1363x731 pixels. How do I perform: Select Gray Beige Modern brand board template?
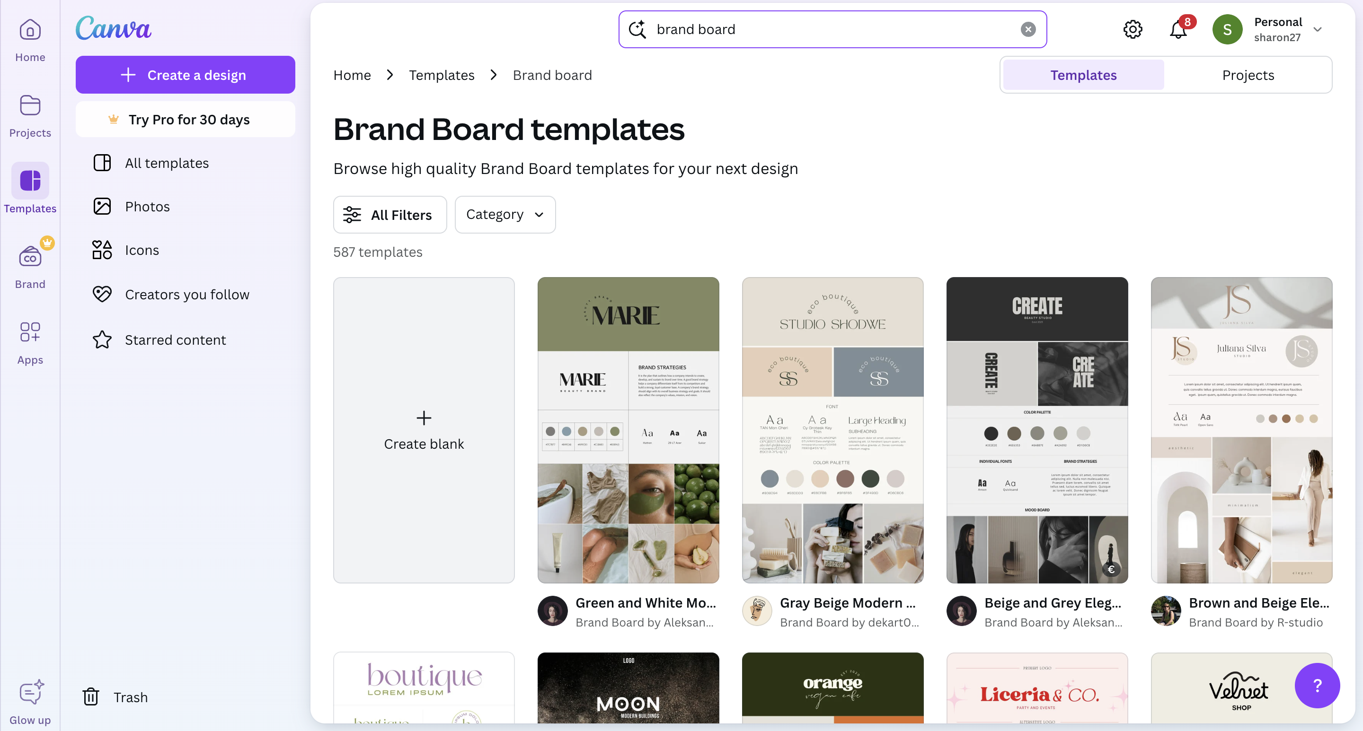click(833, 430)
